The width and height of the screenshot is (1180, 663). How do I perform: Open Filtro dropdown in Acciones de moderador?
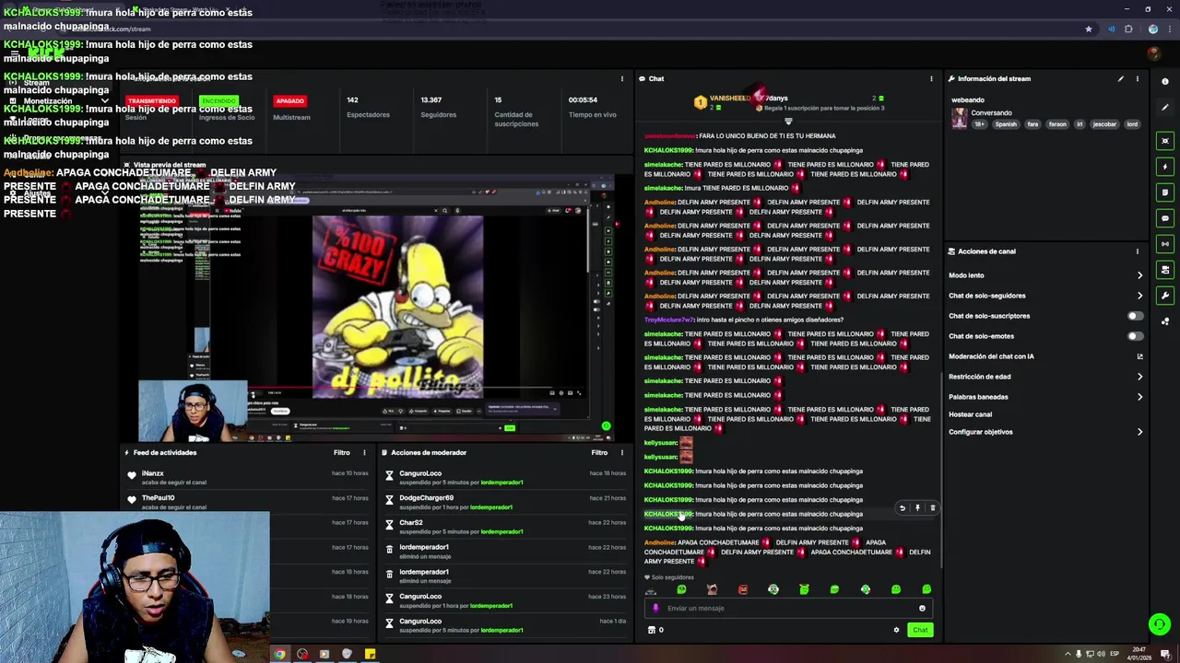pos(599,452)
